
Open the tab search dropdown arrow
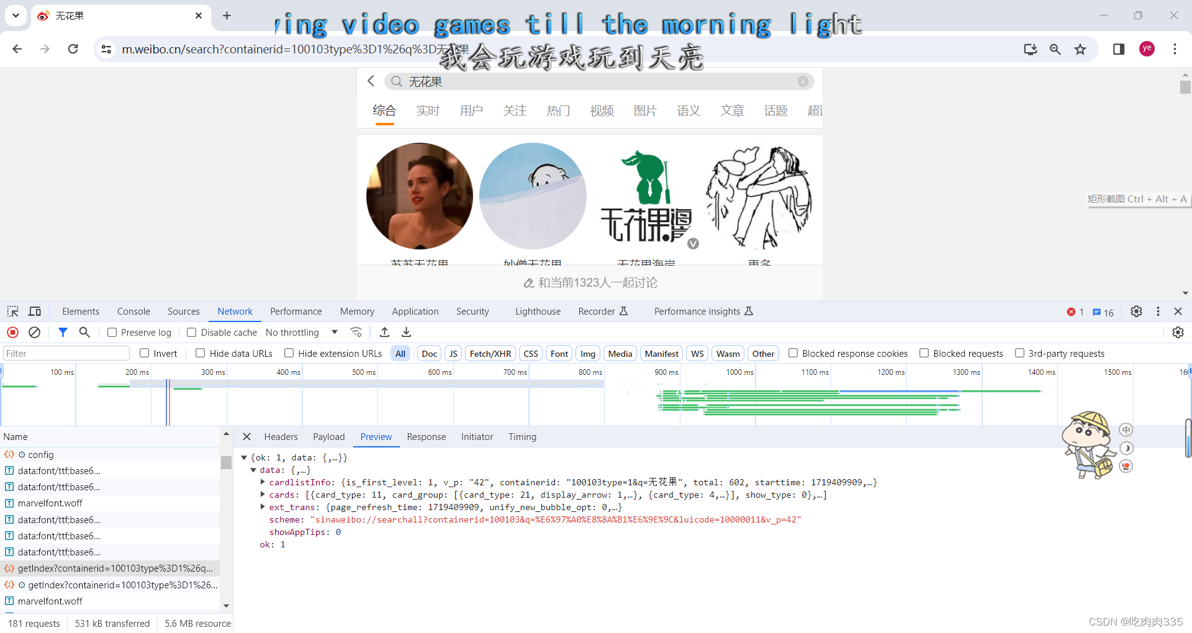point(16,16)
